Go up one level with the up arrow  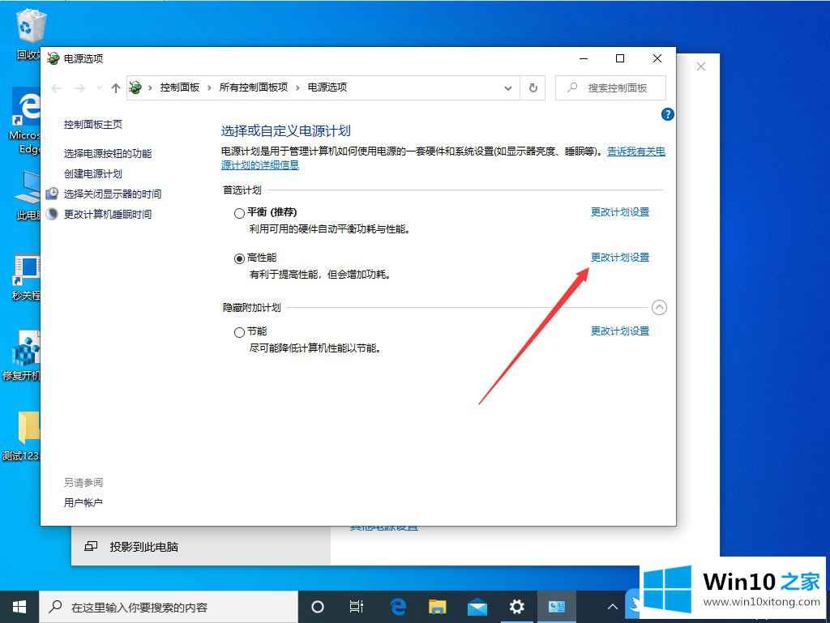[115, 87]
